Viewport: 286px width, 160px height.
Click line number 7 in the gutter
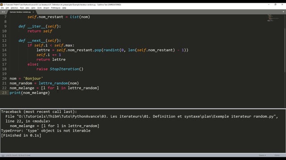(5, 17)
